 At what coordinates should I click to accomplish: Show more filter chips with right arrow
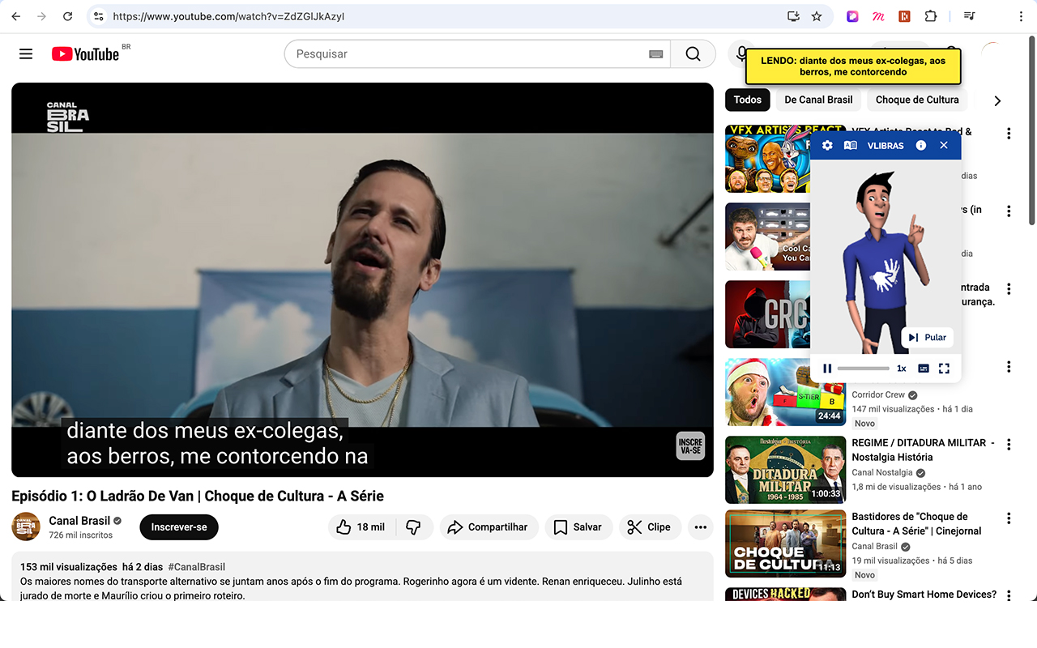(997, 100)
